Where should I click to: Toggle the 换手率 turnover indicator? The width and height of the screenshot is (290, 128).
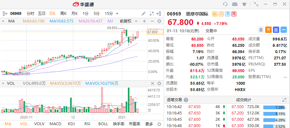[119, 124]
